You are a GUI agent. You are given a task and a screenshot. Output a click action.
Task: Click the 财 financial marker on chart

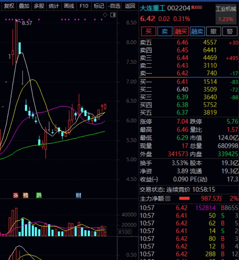click(x=79, y=195)
